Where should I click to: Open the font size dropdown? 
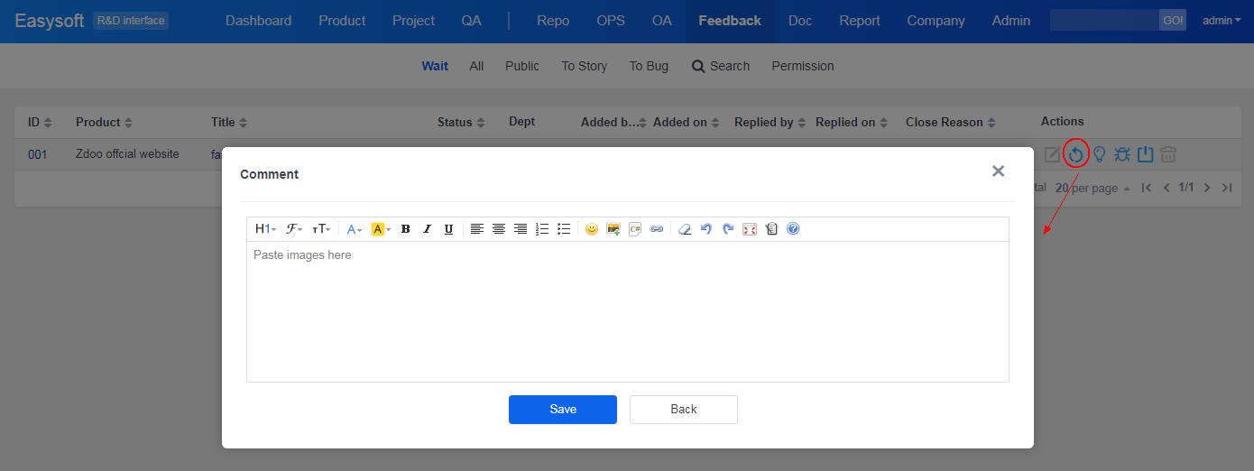pyautogui.click(x=321, y=229)
